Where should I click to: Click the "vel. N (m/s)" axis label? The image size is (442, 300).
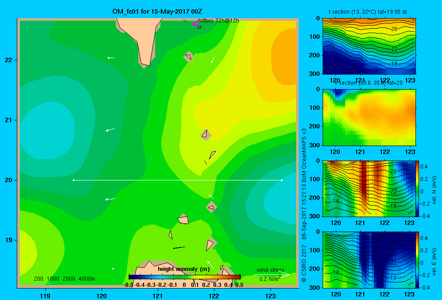[x=434, y=190]
